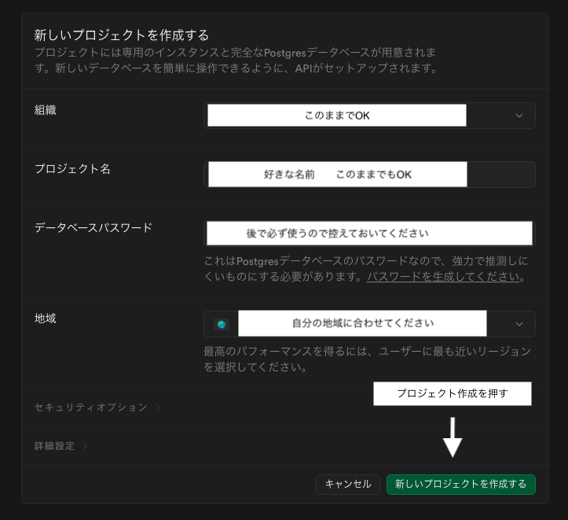The height and width of the screenshot is (520, 568).
Task: Open the 組織 organization dropdown
Action: (369, 116)
